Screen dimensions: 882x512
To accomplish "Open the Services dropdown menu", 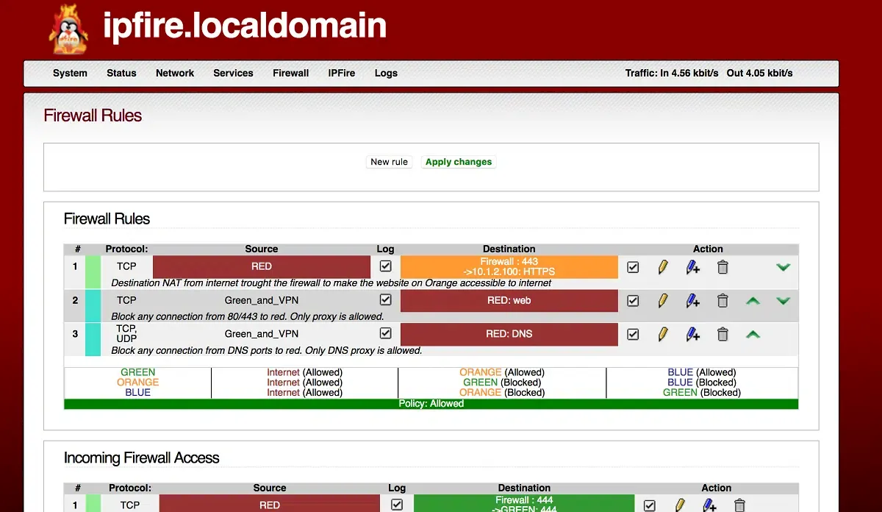I will click(x=233, y=73).
